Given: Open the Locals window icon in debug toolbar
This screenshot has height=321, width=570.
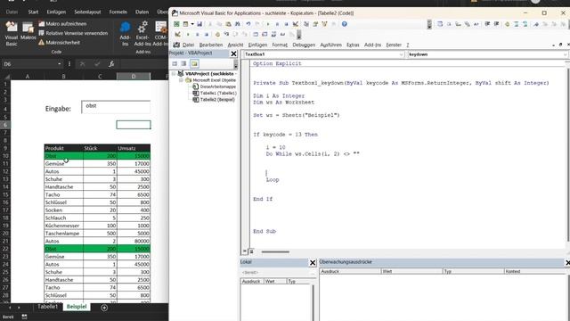Looking at the screenshot, I should click(x=256, y=35).
